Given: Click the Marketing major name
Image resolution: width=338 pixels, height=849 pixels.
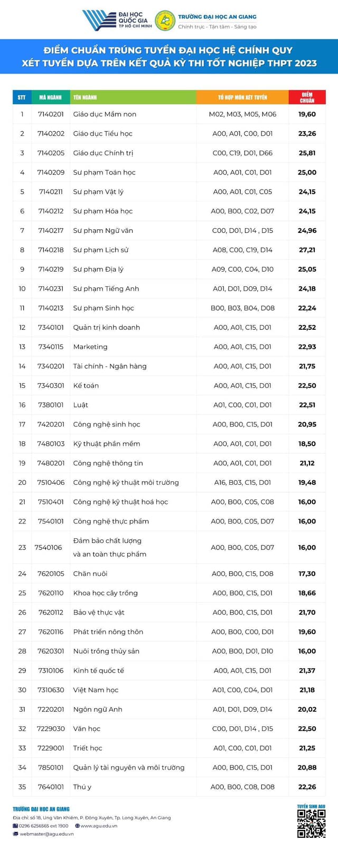Looking at the screenshot, I should click(x=90, y=347).
